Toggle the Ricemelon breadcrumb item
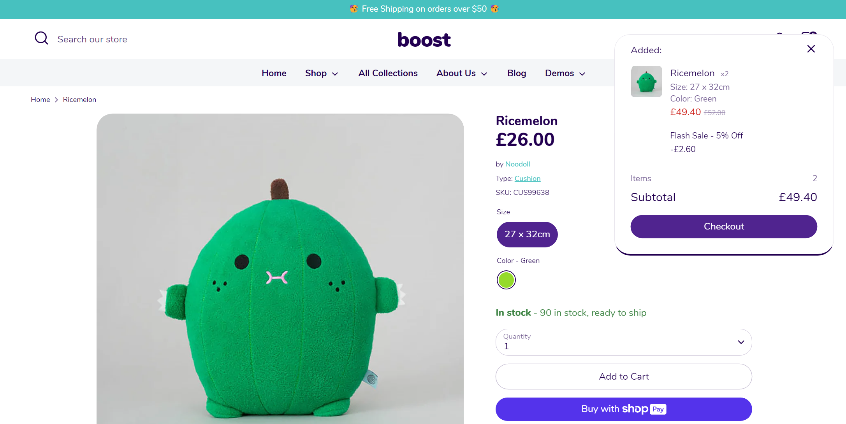This screenshot has width=846, height=424. pyautogui.click(x=79, y=99)
